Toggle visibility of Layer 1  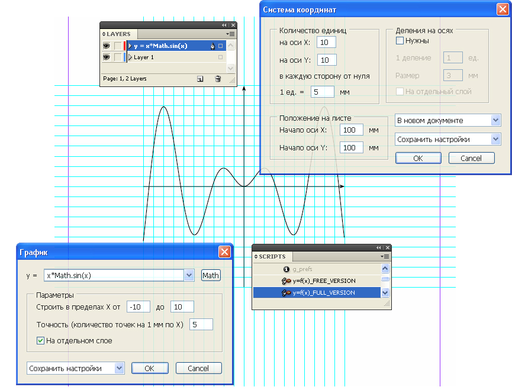[107, 57]
